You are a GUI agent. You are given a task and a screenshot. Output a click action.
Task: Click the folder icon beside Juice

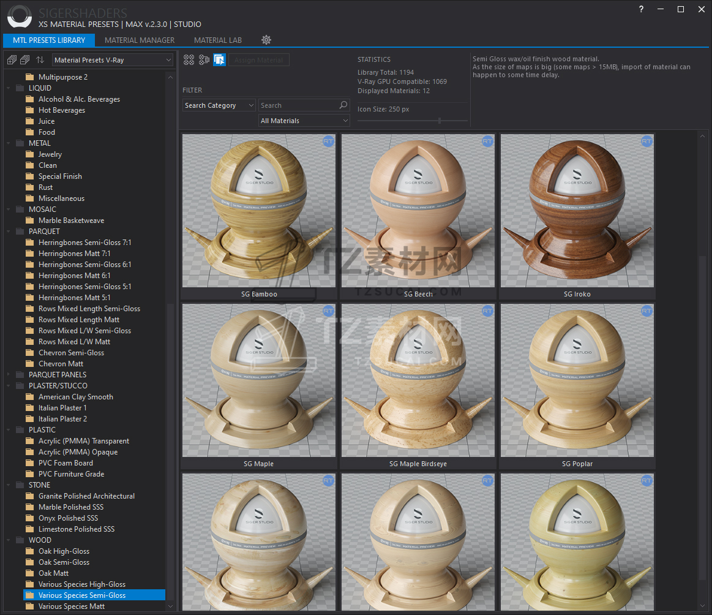[30, 121]
